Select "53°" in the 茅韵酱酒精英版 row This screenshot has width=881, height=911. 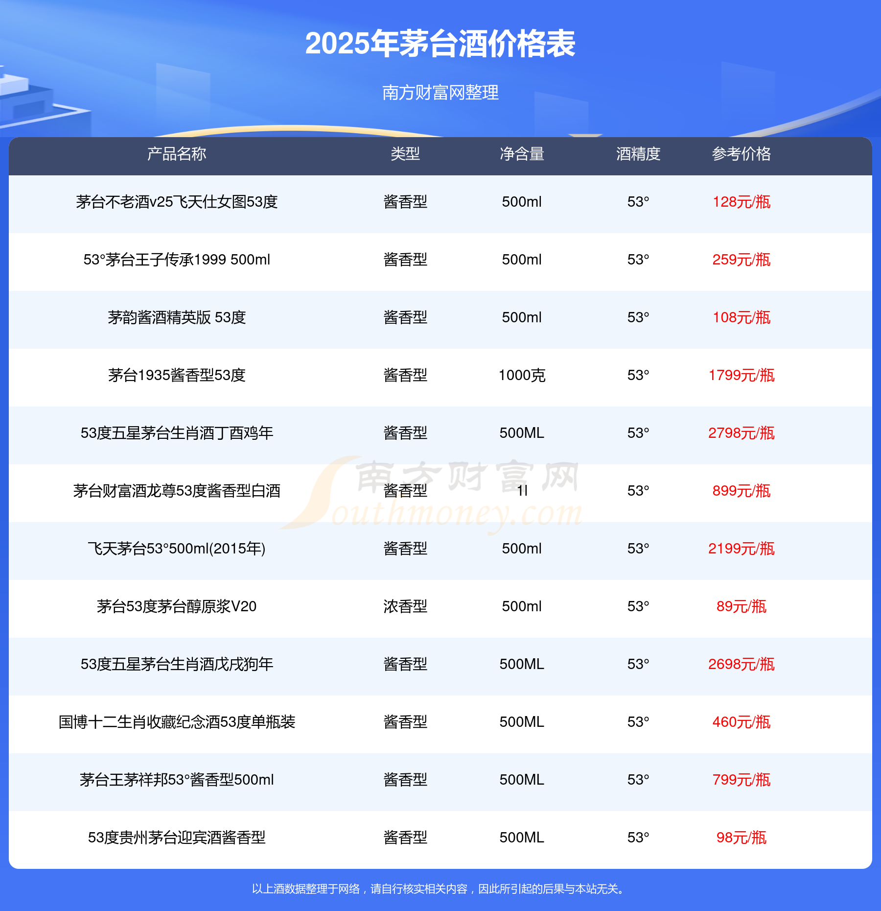pos(638,317)
